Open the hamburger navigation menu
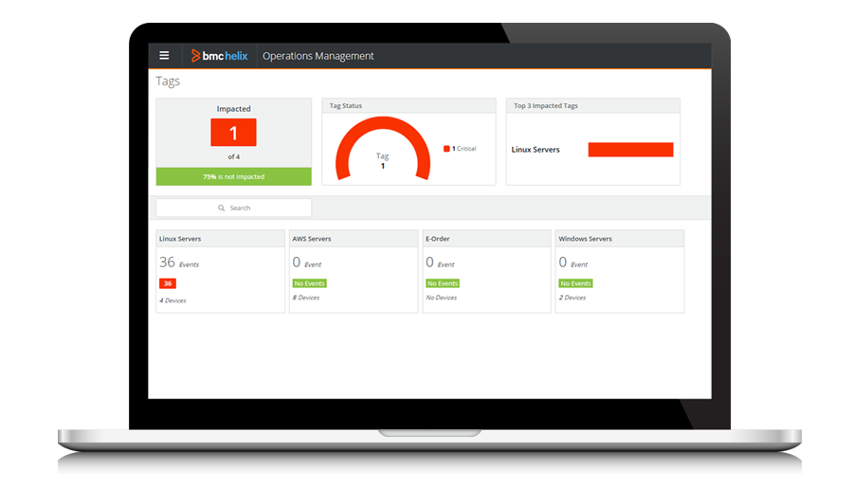Viewport: 853px width, 489px height. (x=164, y=56)
